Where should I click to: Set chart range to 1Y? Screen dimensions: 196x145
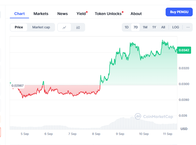(x=154, y=27)
